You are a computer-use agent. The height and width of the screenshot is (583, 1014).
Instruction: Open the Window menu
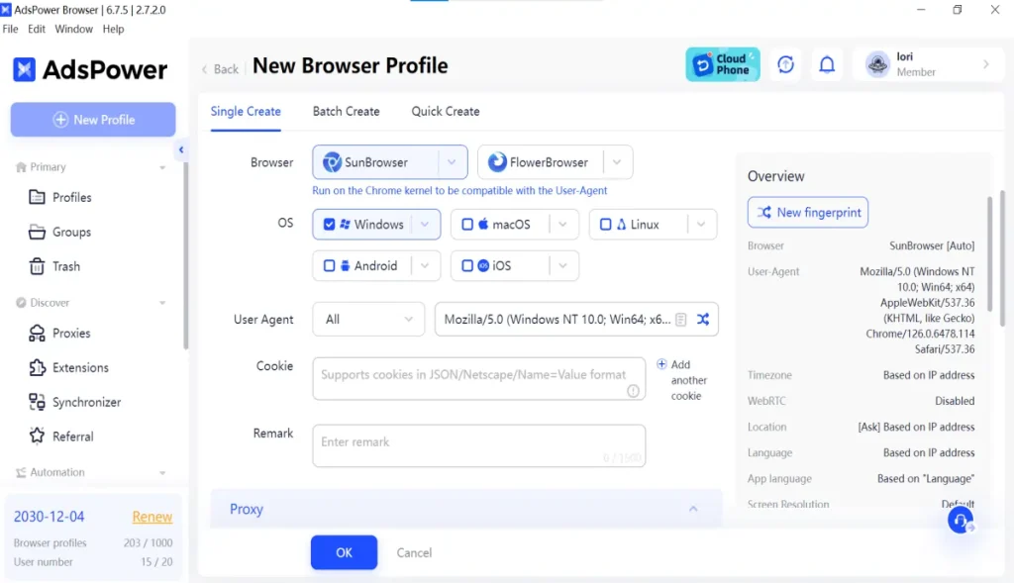point(73,29)
